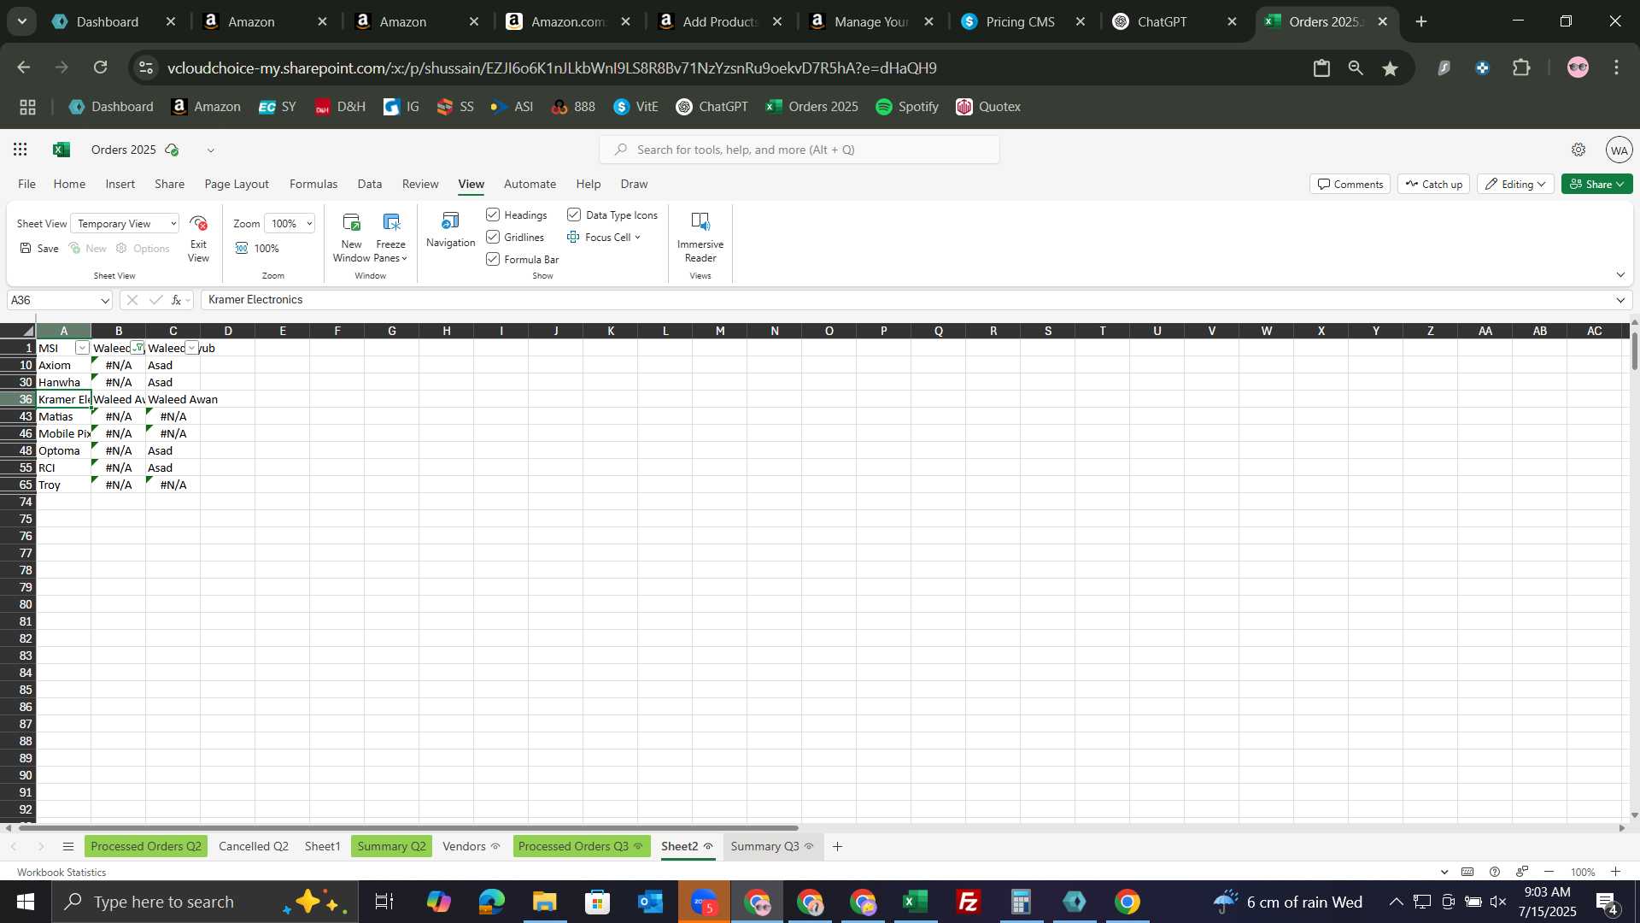Open zoom magnifier in address bar

pos(1356,68)
